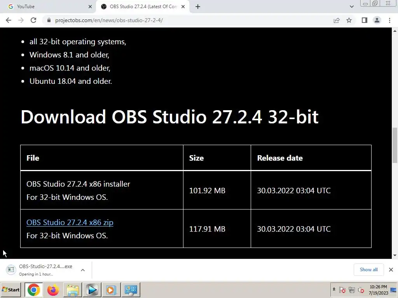This screenshot has height=298, width=398.
Task: Expand the download item options chevron
Action: (83, 270)
